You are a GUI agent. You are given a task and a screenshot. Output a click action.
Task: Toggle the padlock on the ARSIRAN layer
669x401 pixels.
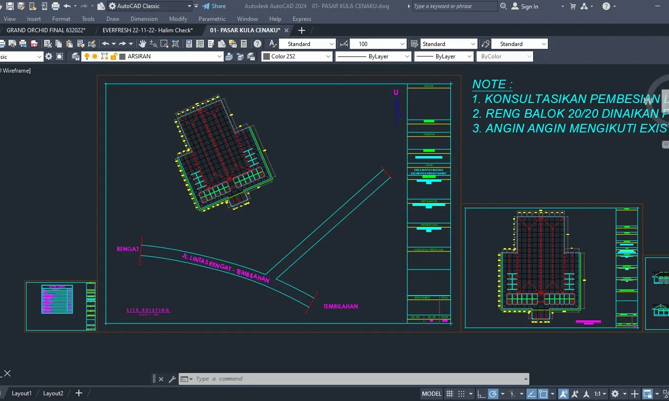113,56
